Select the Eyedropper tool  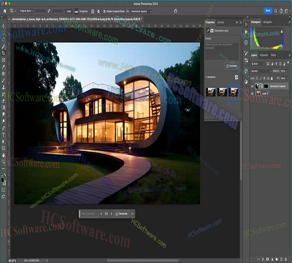click(x=4, y=66)
